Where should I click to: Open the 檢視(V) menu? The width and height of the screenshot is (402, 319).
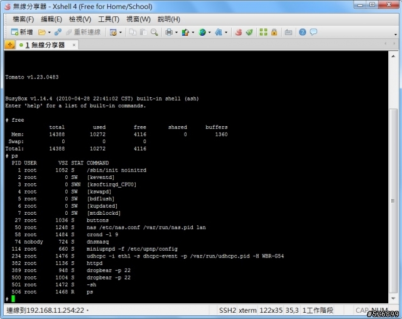click(80, 19)
